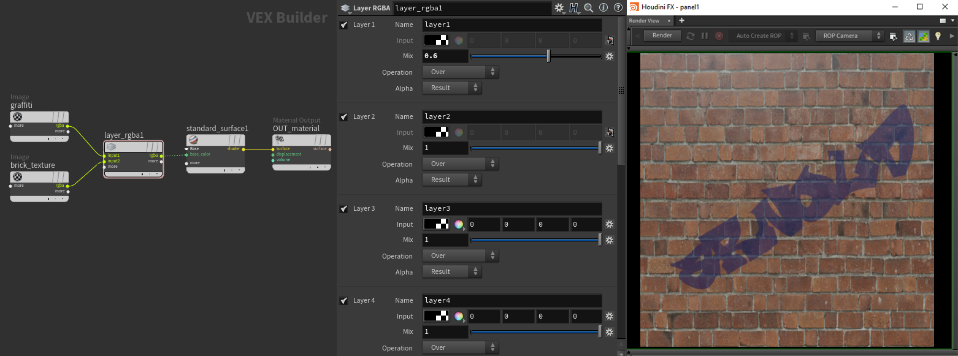Image resolution: width=958 pixels, height=356 pixels.
Task: Select the standard_surface1 node
Action: (216, 154)
